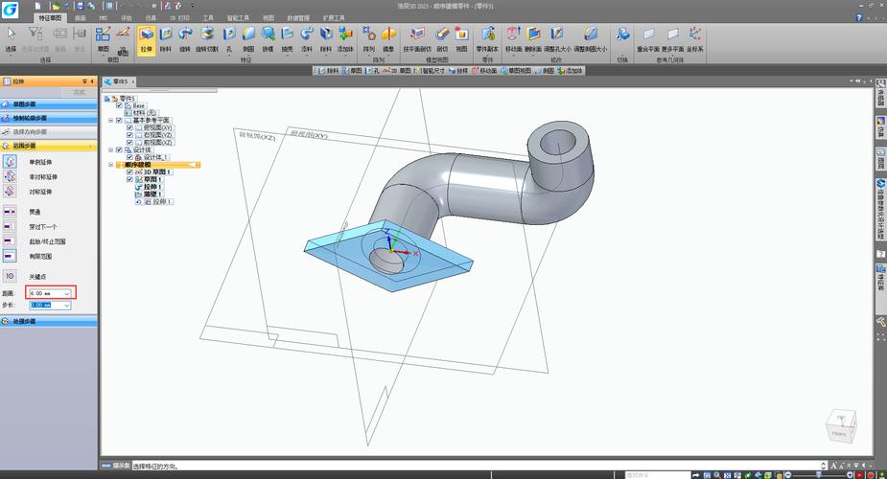The width and height of the screenshot is (887, 479).
Task: Collapse the 顺序建模 tree node
Action: tap(111, 165)
